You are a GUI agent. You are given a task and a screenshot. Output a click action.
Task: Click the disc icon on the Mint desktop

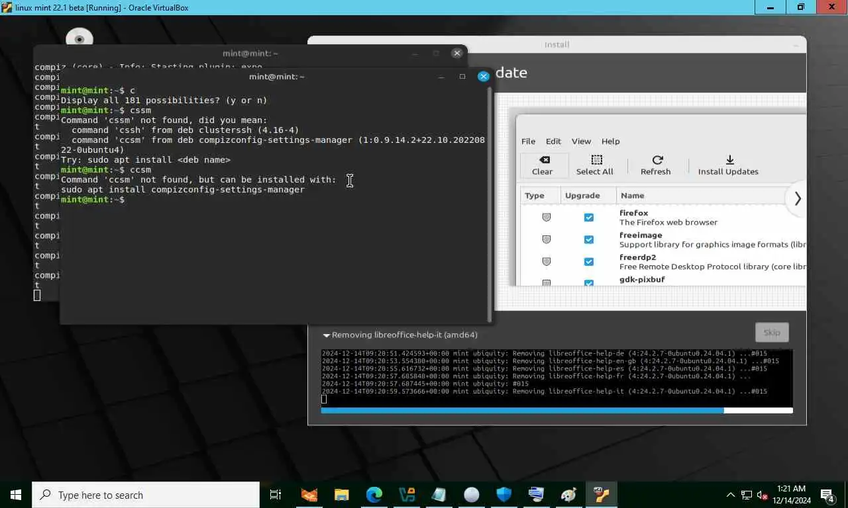pyautogui.click(x=79, y=38)
